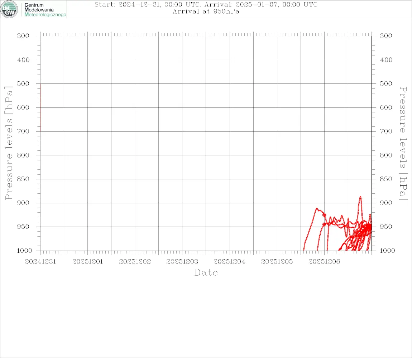Click the Centrum Modelowania Meteorologicznego banner text

(45, 10)
